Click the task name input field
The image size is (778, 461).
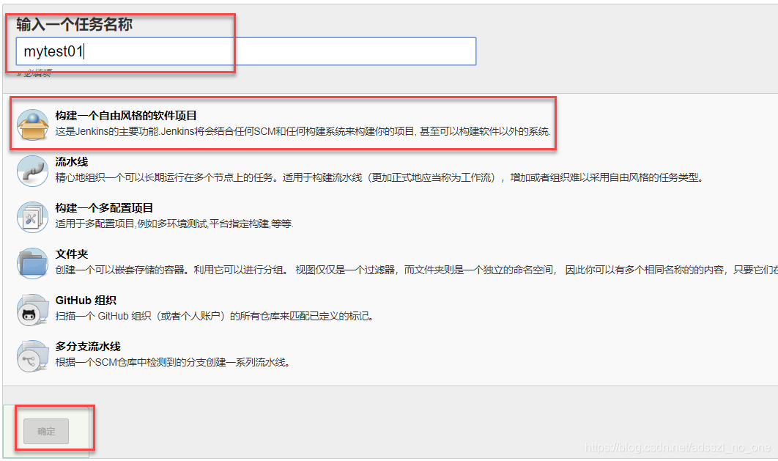tap(246, 51)
